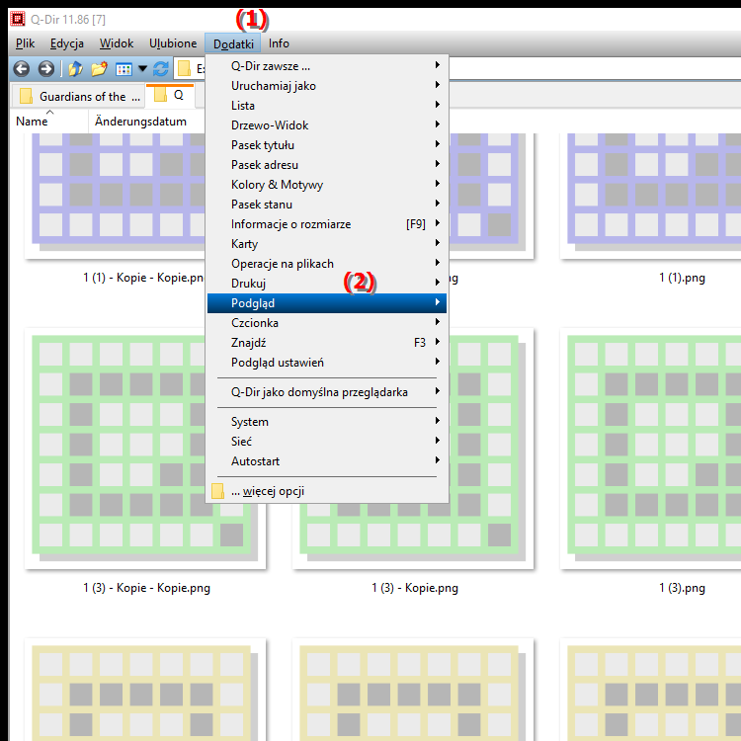
Task: Open the Sieć submenu
Action: pos(327,442)
